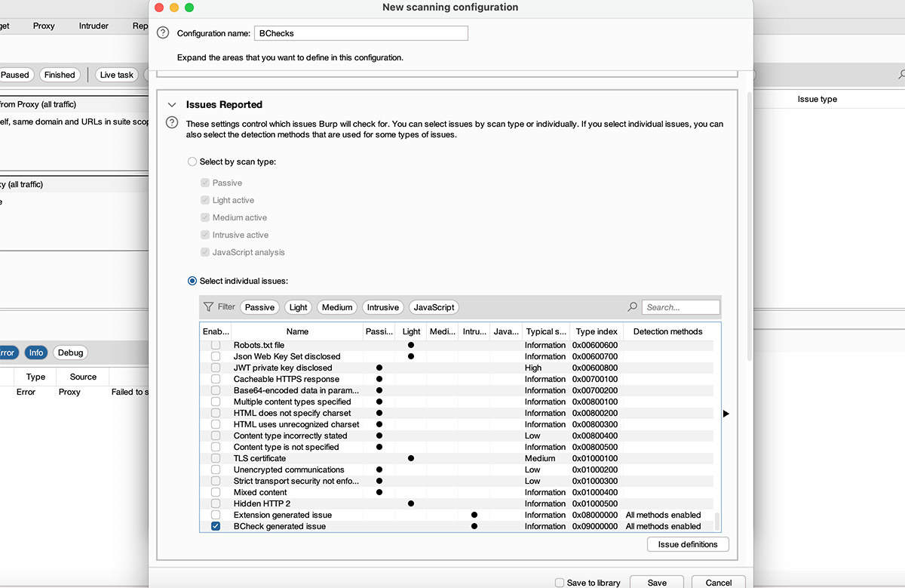Filter issues by Medium
905x588 pixels.
click(337, 307)
